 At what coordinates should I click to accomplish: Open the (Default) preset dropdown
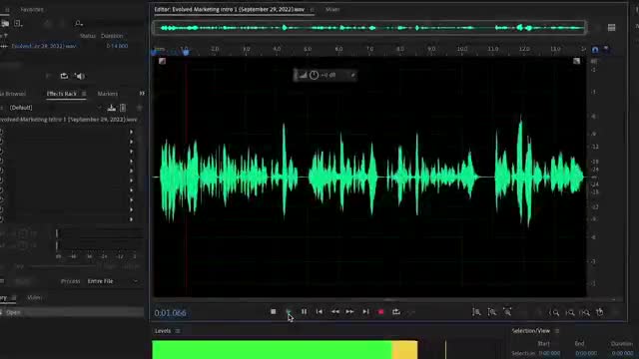pyautogui.click(x=55, y=108)
